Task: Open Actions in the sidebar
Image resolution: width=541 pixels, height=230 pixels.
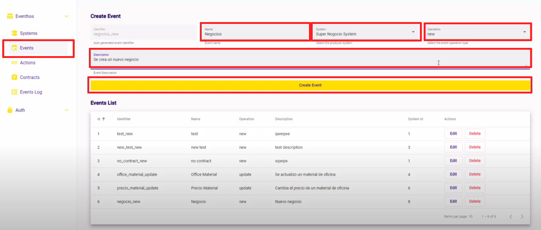Action: tap(27, 62)
